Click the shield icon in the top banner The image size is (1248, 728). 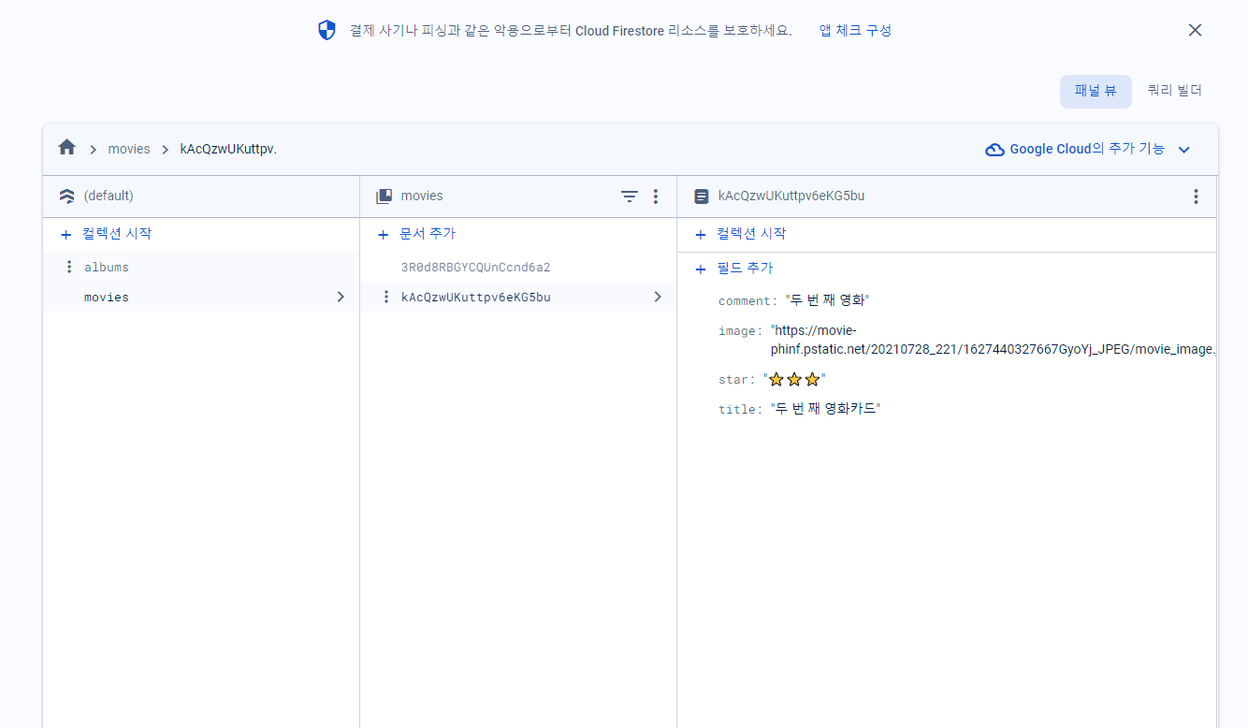[x=327, y=30]
